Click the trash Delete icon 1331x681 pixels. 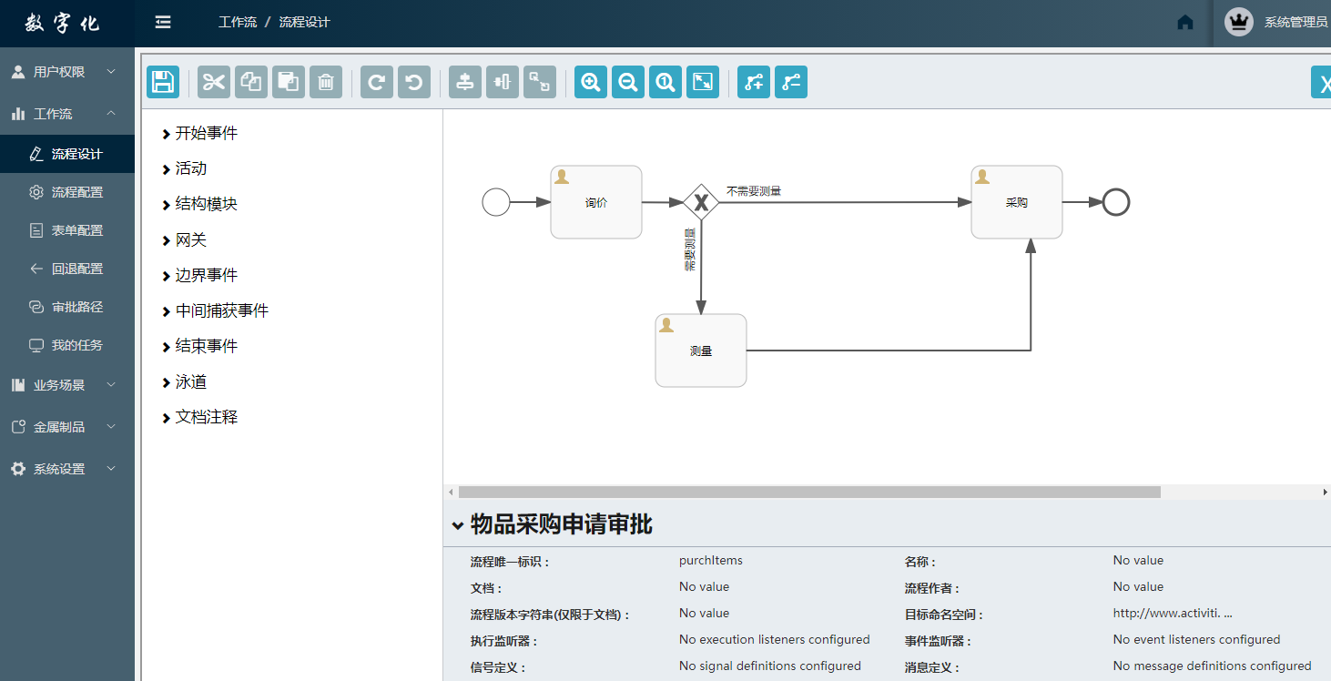tap(326, 82)
